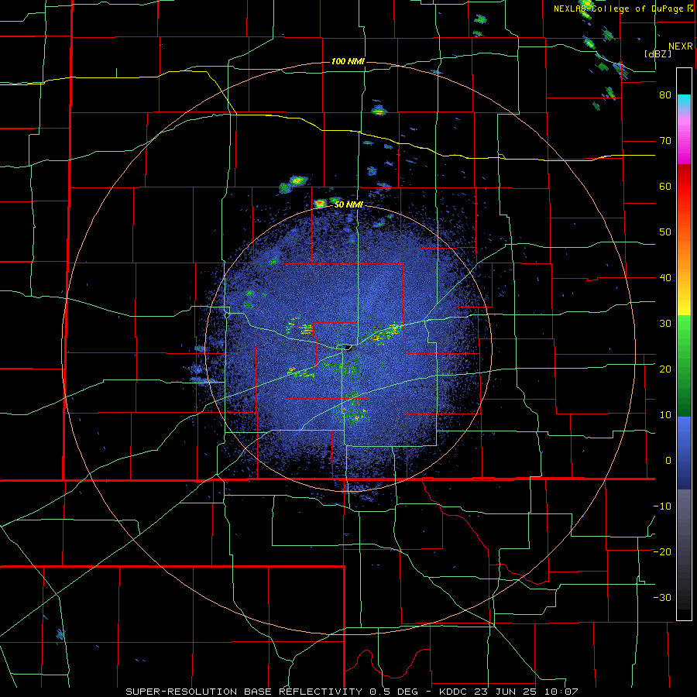The width and height of the screenshot is (697, 697).
Task: Click the green segment of the reflectivity color bar
Action: tap(684, 366)
